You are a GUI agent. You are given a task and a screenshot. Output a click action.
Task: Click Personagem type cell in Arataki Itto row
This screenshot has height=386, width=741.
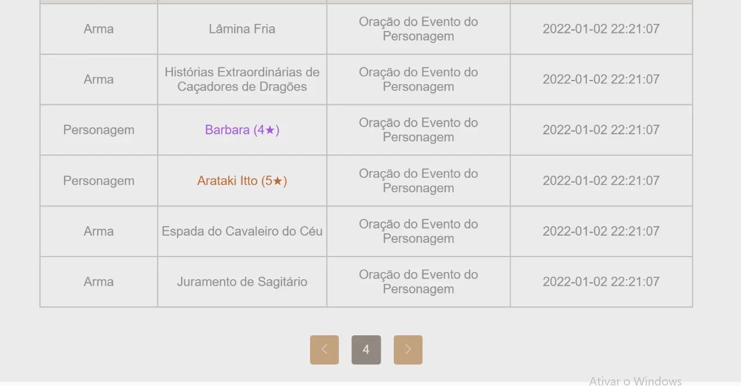[99, 181]
